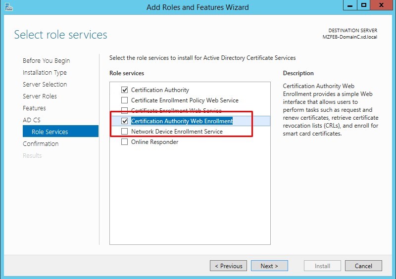
Task: Click the wizard icon in the title bar
Action: 8,7
